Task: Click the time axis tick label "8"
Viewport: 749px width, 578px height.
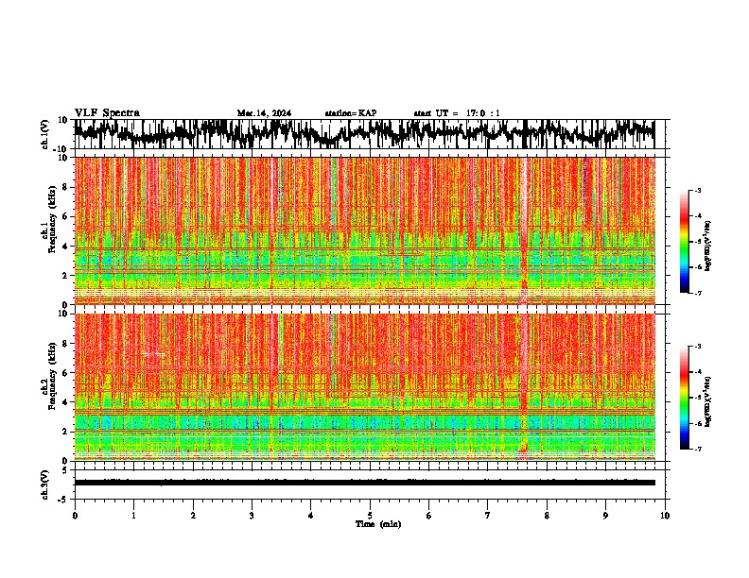Action: coord(547,516)
